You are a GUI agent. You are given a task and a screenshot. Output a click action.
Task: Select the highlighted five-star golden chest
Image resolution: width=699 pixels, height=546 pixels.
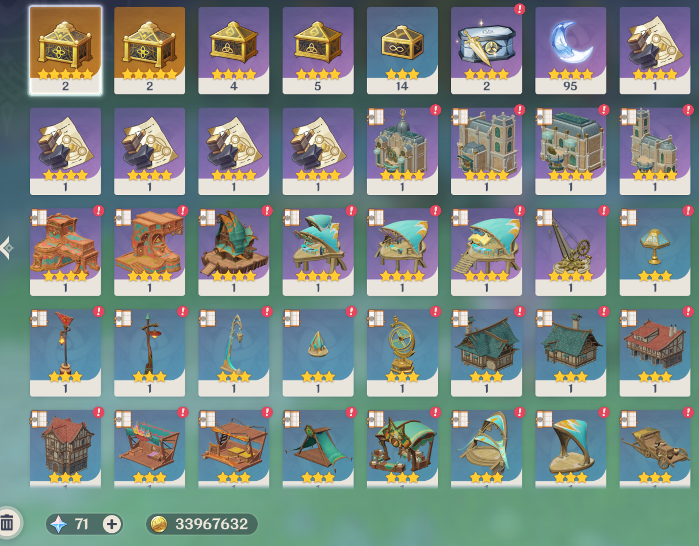[x=66, y=51]
